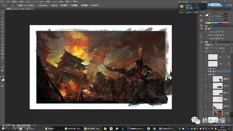Filter layers by type (T icon)
233x131 pixels.
pyautogui.click(x=222, y=45)
